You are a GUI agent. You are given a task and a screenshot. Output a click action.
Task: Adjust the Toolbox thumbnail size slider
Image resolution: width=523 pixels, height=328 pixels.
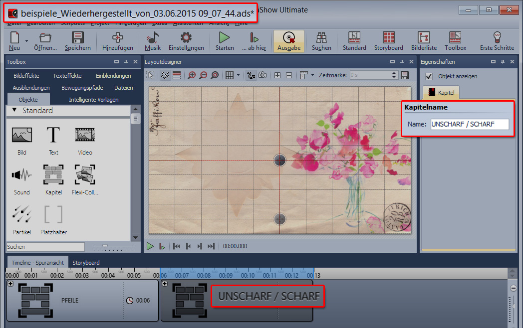105,247
